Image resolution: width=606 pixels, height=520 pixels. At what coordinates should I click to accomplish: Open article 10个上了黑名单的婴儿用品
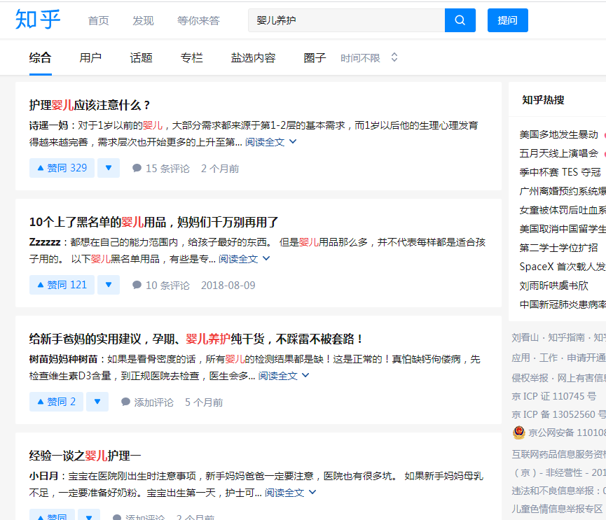pos(154,222)
